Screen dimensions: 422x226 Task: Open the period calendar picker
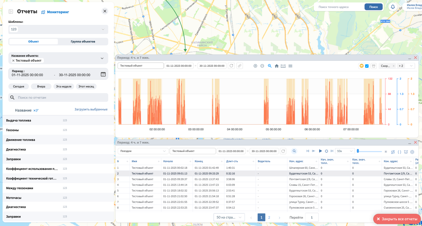point(103,74)
